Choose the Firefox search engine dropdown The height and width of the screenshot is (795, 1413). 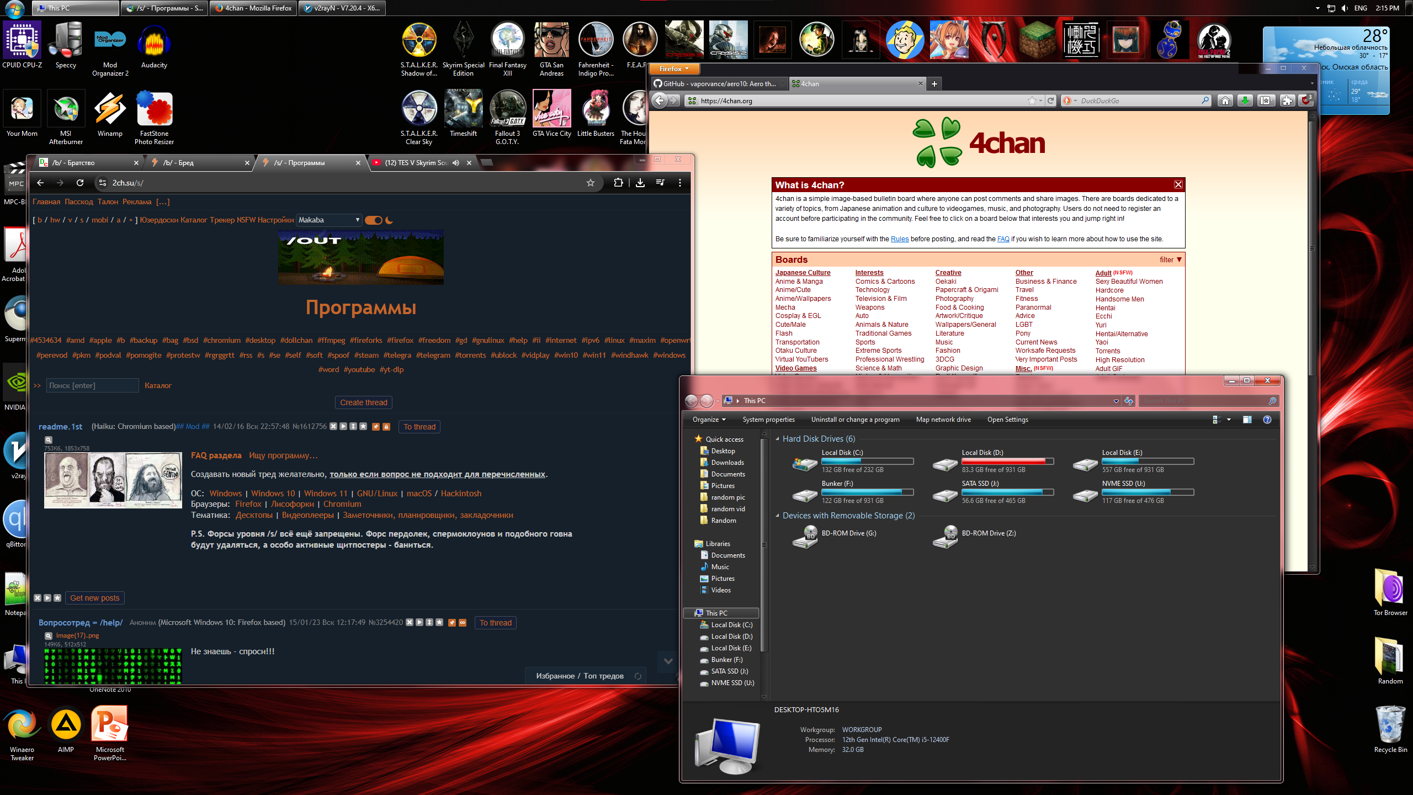click(x=1070, y=100)
